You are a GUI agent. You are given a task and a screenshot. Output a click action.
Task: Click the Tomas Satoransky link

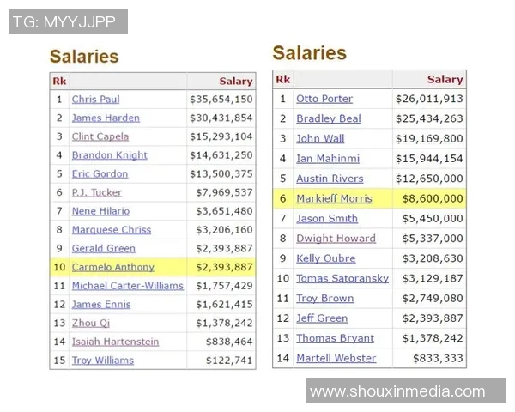coord(342,278)
